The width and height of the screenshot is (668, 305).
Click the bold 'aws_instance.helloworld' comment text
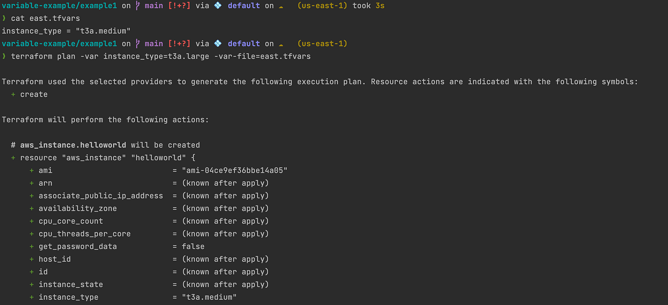(x=73, y=145)
